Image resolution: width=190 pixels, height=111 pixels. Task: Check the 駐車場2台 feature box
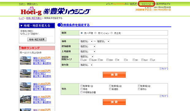coord(110,86)
